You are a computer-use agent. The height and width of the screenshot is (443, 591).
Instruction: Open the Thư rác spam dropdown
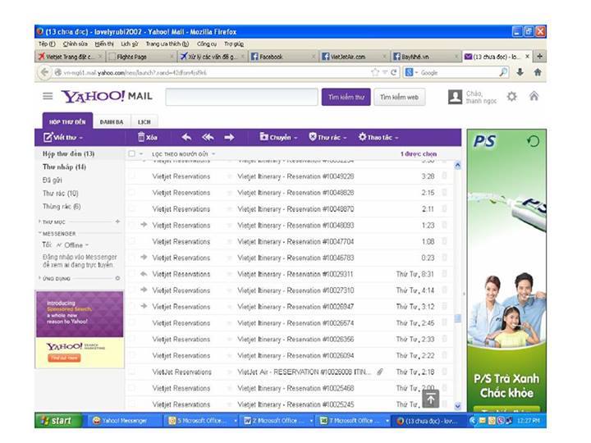[328, 137]
